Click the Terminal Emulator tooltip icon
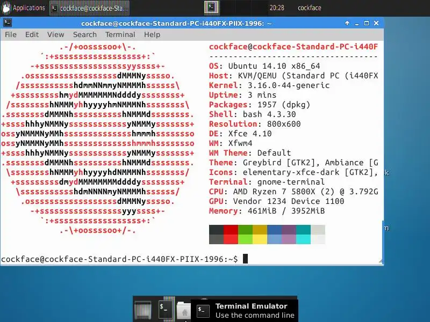The height and width of the screenshot is (322, 430). [x=203, y=311]
